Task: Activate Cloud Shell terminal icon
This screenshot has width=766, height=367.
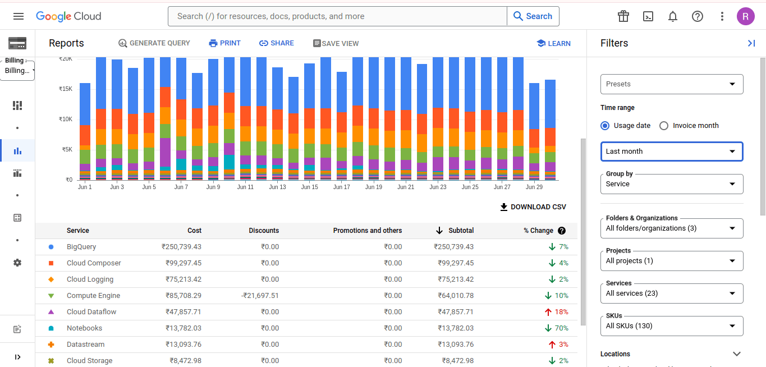Action: pyautogui.click(x=648, y=16)
